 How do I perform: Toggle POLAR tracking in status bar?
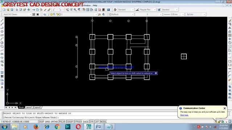tap(62, 122)
